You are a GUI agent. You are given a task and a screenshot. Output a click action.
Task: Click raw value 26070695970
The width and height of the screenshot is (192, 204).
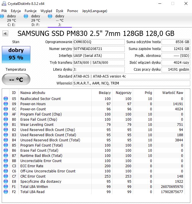tap(172, 186)
